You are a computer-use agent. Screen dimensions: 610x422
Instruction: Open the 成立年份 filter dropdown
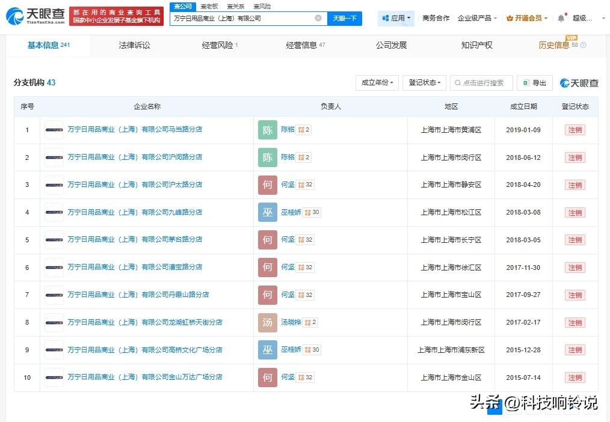coord(377,83)
